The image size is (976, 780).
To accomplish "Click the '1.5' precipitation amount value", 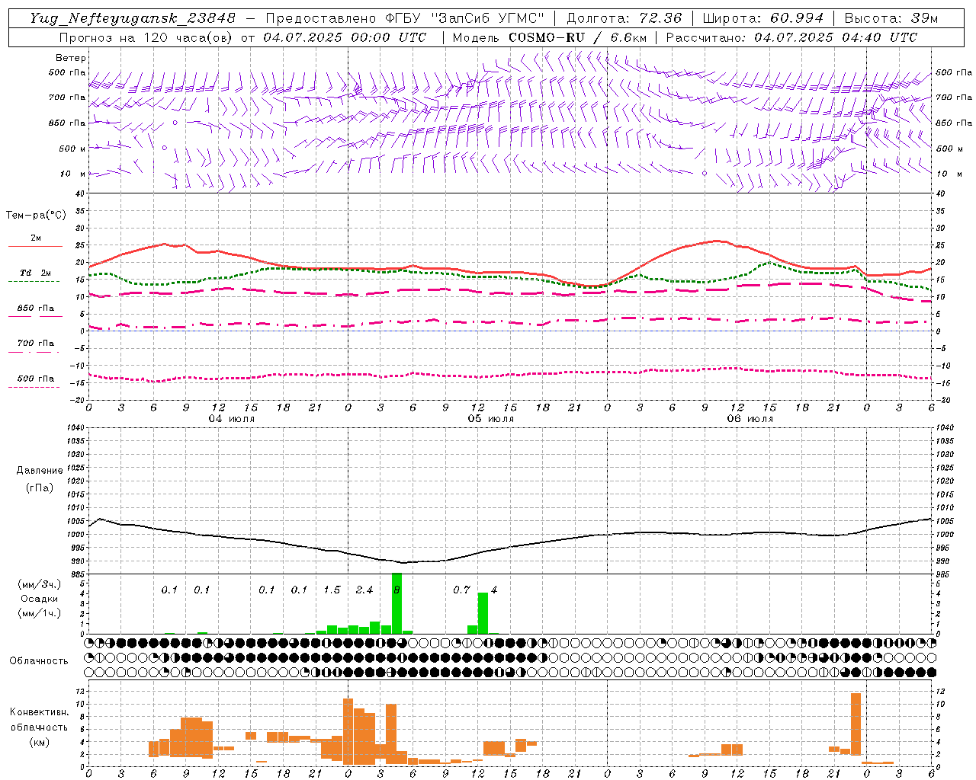I will coord(332,590).
